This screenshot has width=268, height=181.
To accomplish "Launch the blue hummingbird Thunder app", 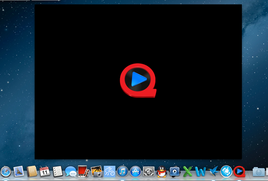I will coord(213,171).
